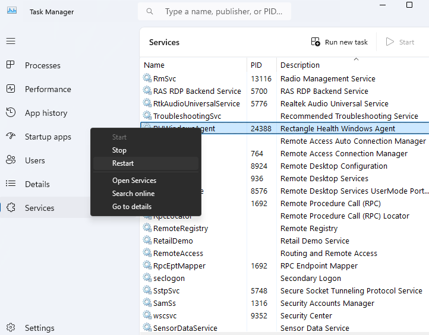Click the SstpSvc gear icon
Image resolution: width=429 pixels, height=335 pixels.
click(x=147, y=290)
